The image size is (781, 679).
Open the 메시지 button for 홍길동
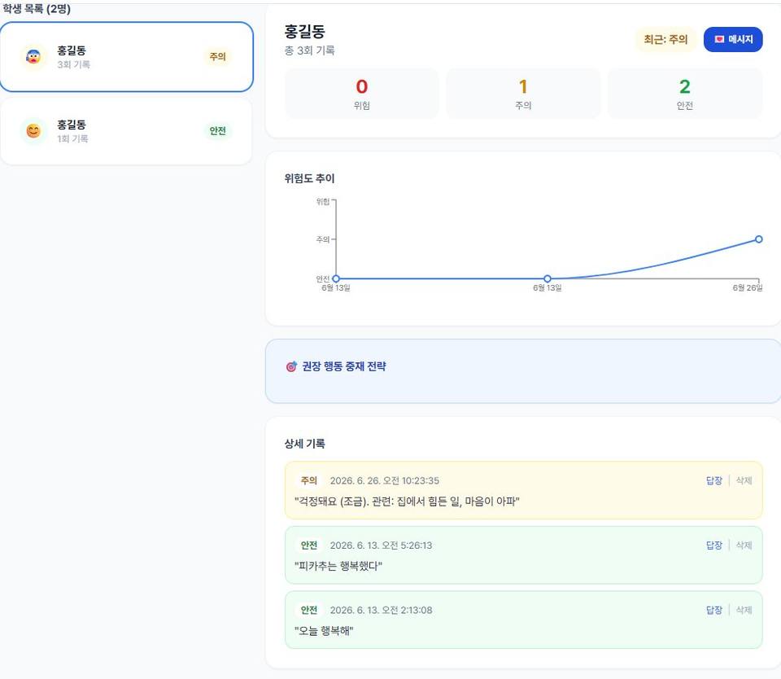[x=733, y=39]
